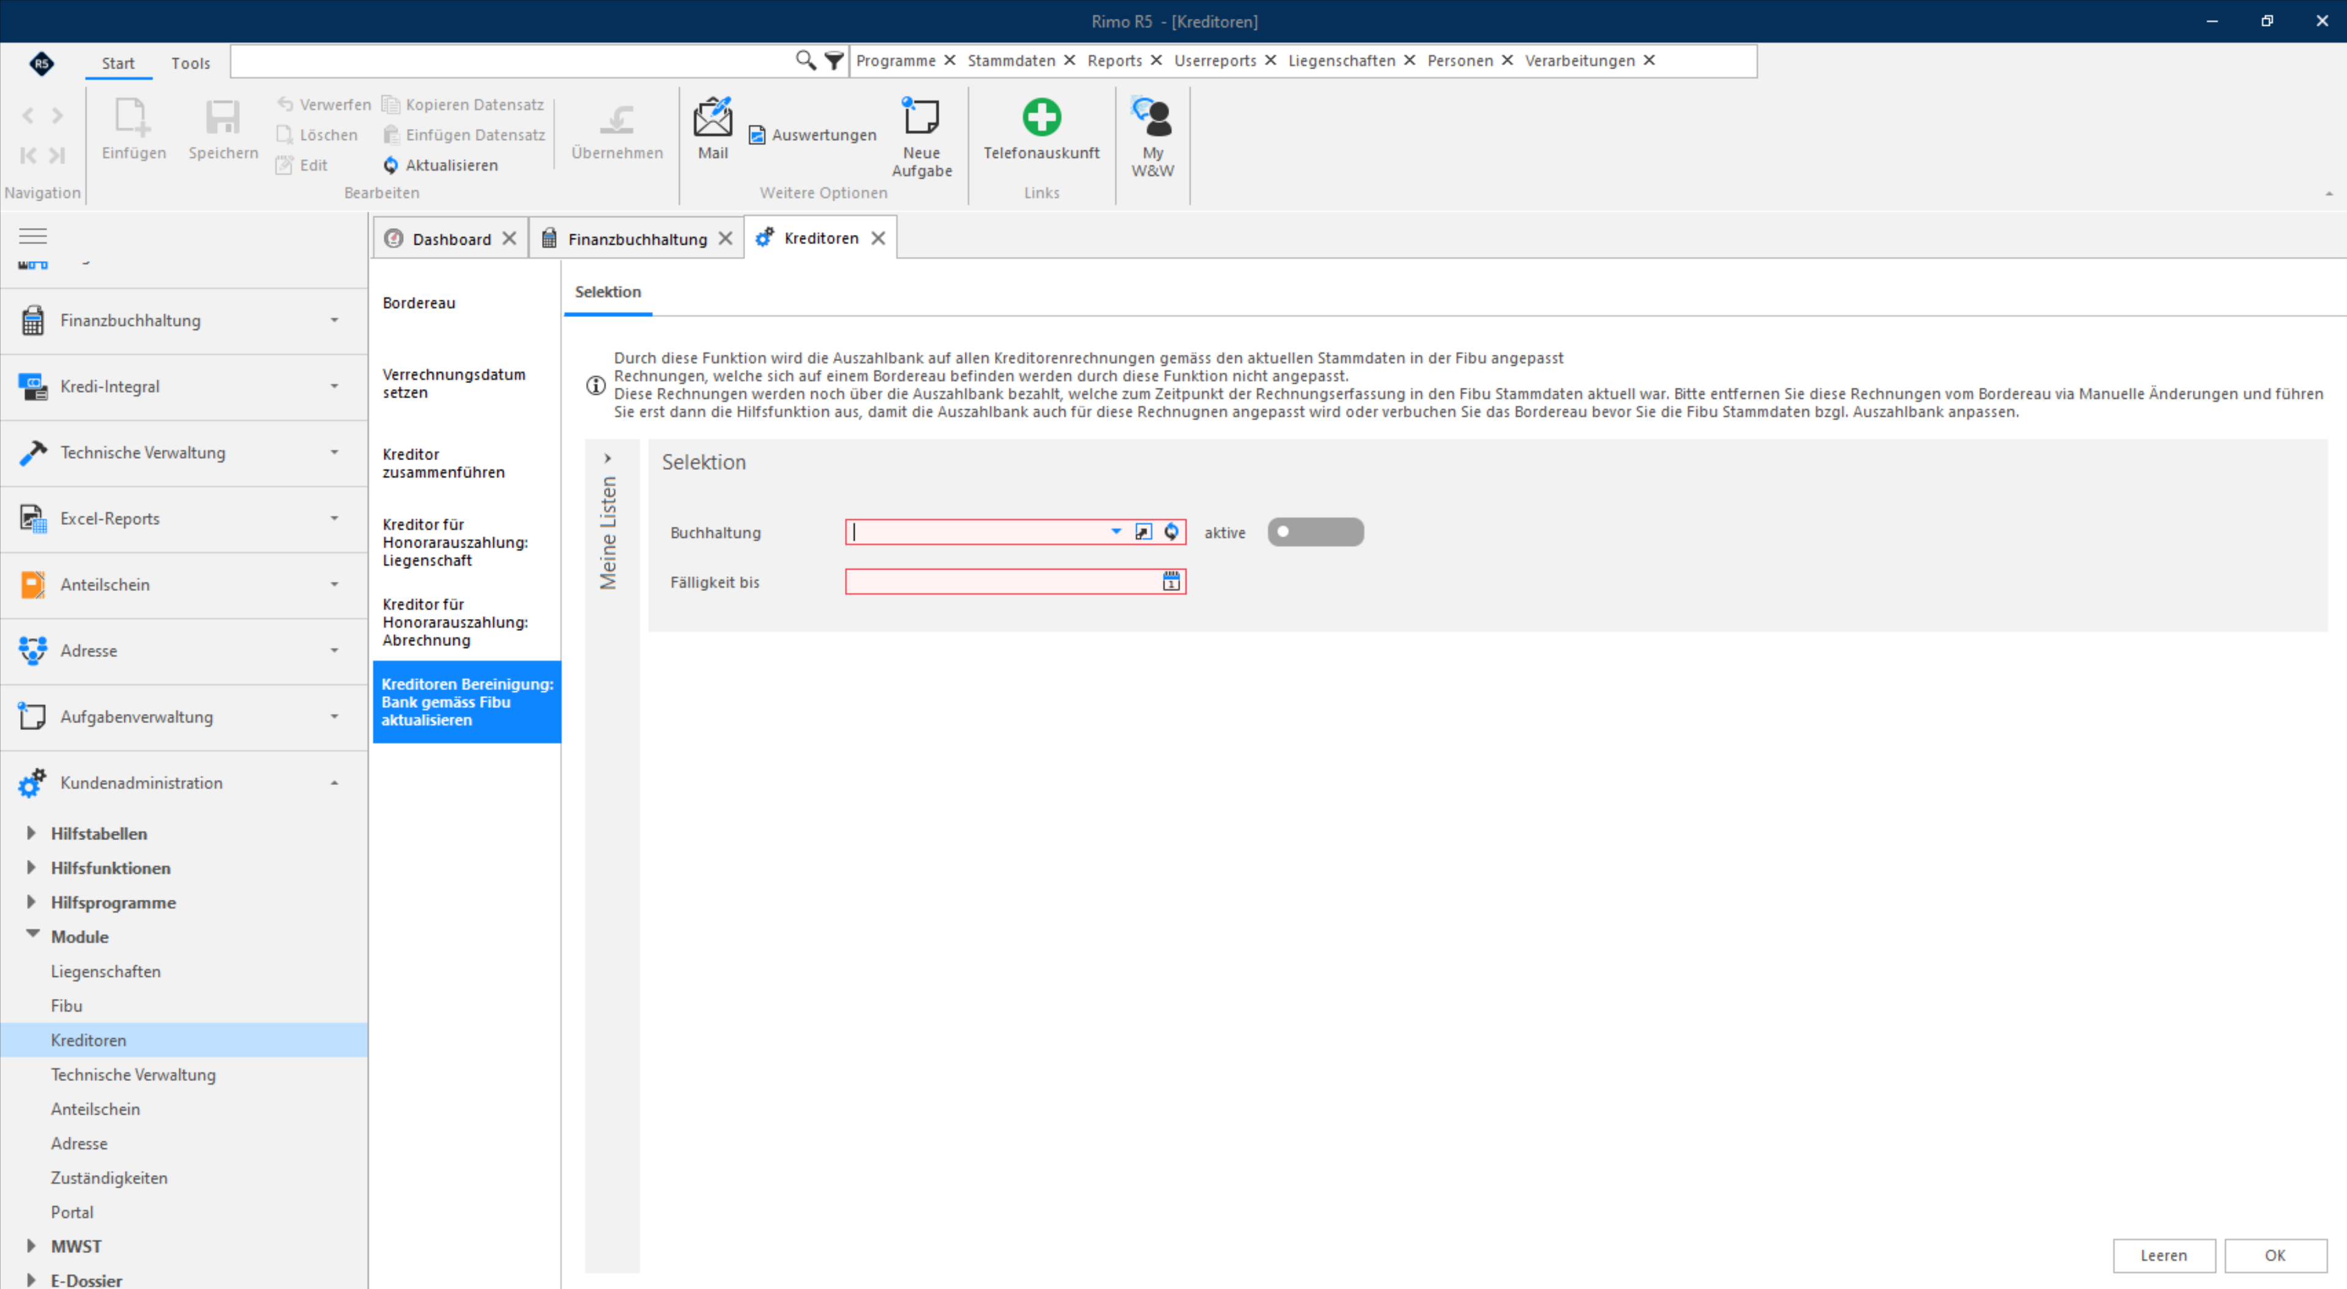
Task: Collapse the Module tree node
Action: click(x=33, y=935)
